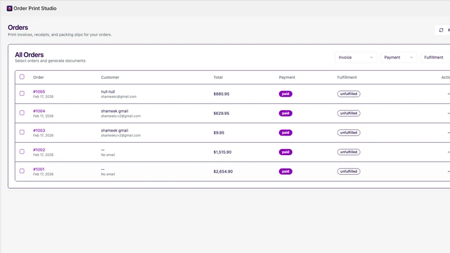This screenshot has width=450, height=253.
Task: Click the paid badge for order #1002
Action: pos(286,152)
